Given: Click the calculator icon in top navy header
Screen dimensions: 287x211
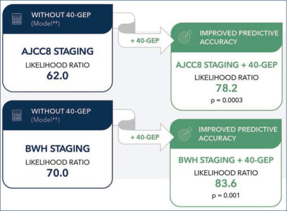Looking at the screenshot, I should coord(17,19).
